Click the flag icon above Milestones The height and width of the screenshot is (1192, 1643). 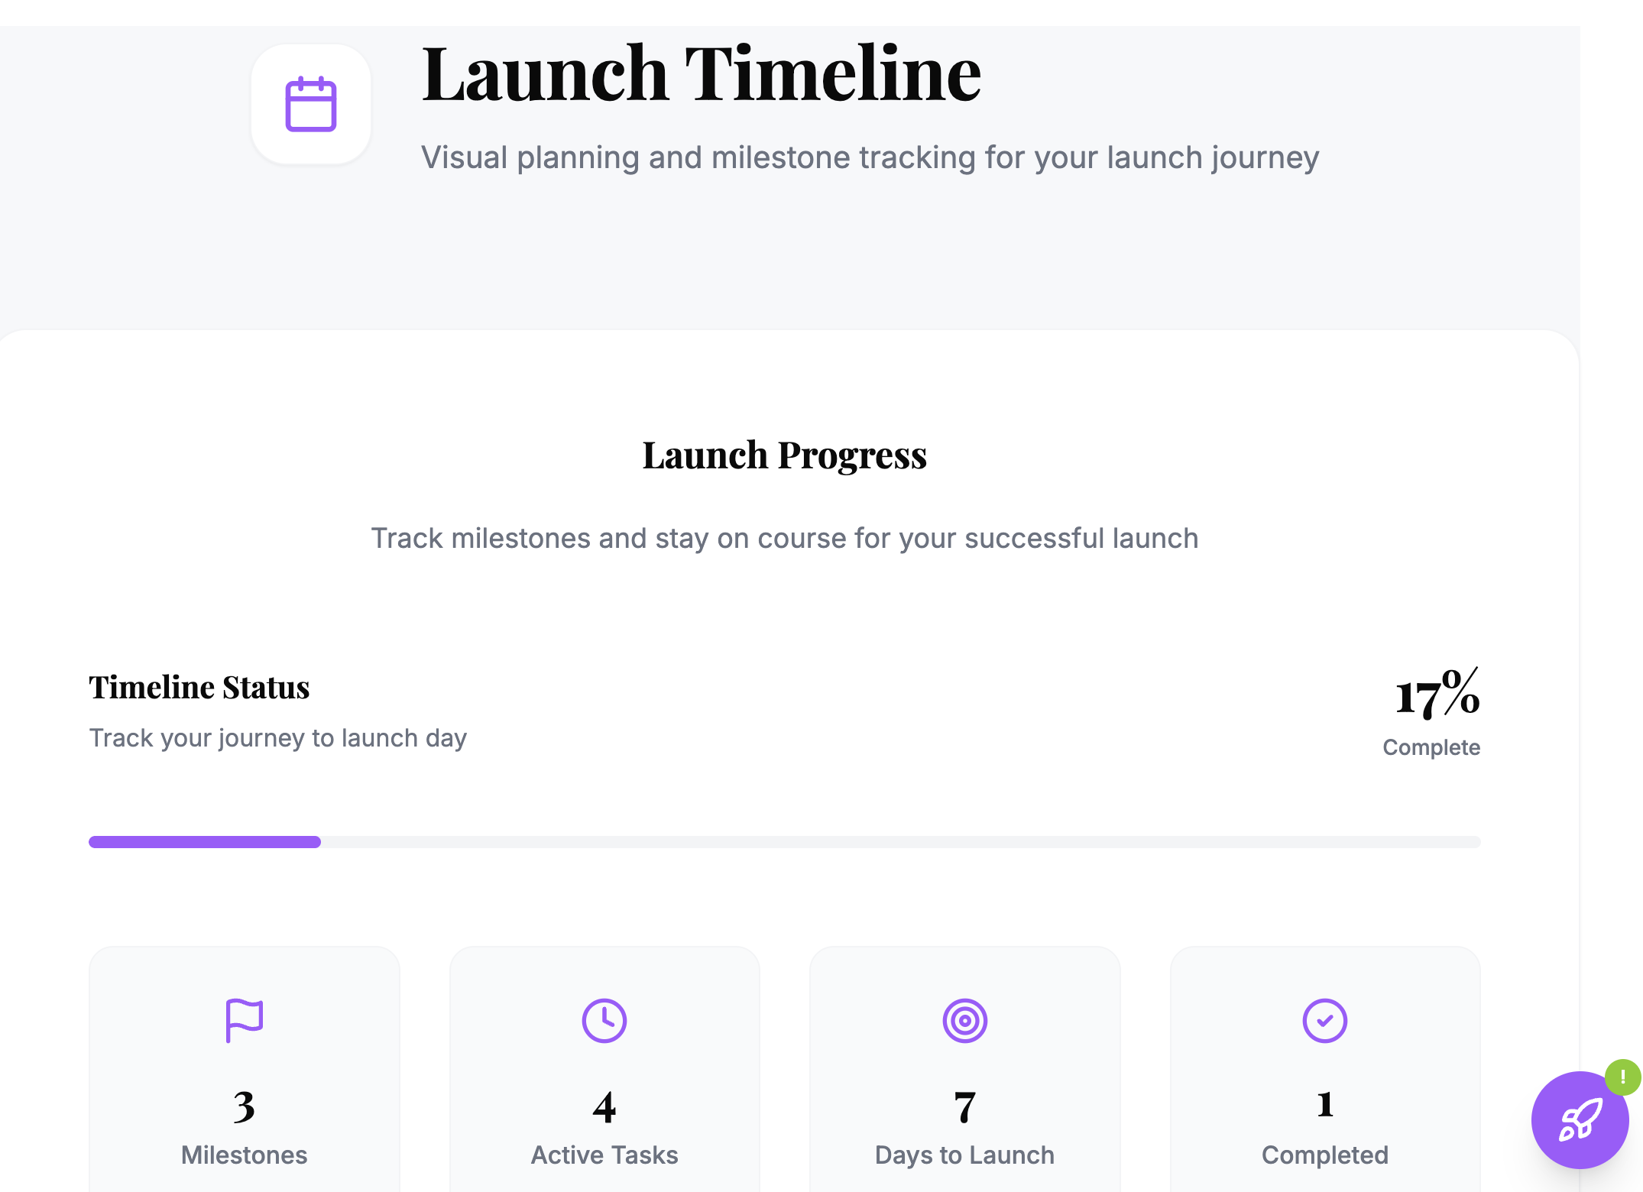[244, 1020]
